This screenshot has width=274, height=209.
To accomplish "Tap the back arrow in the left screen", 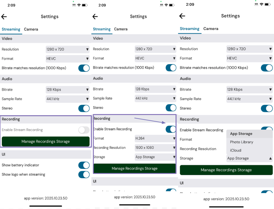I will tap(4, 17).
